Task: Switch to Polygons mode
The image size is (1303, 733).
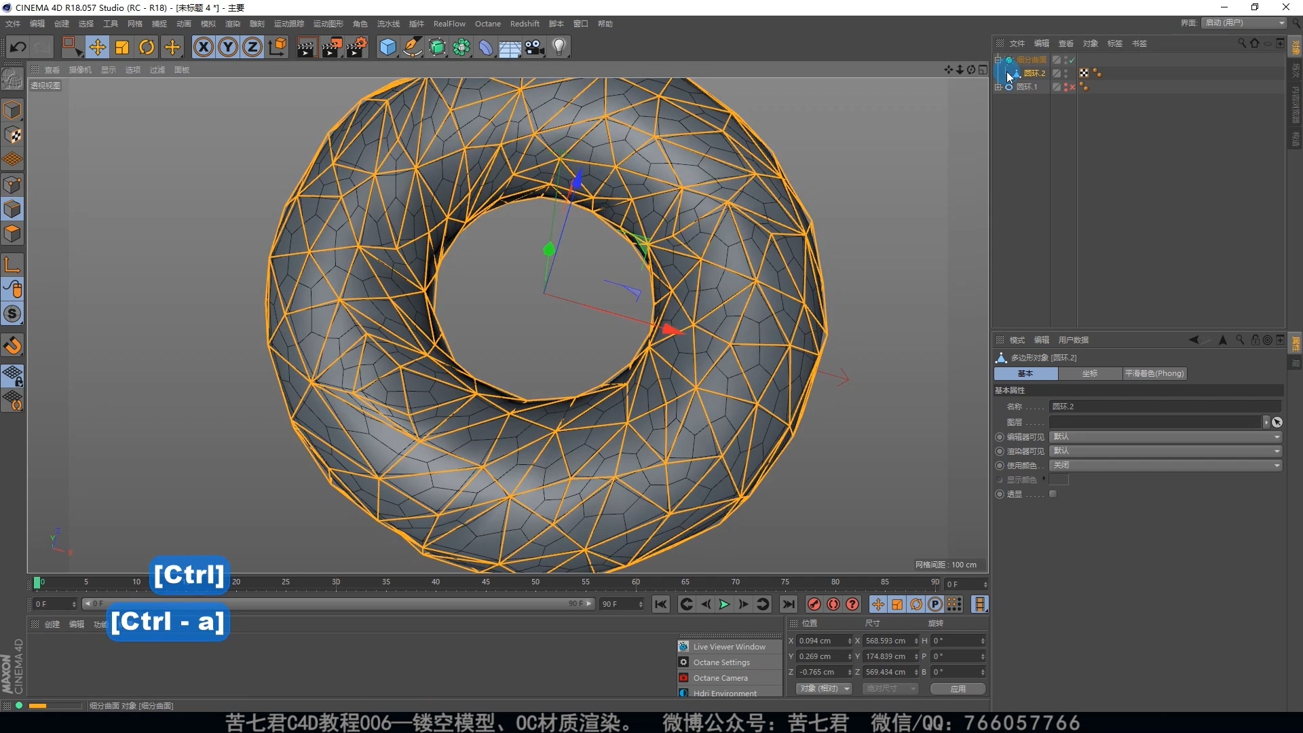Action: [x=12, y=233]
